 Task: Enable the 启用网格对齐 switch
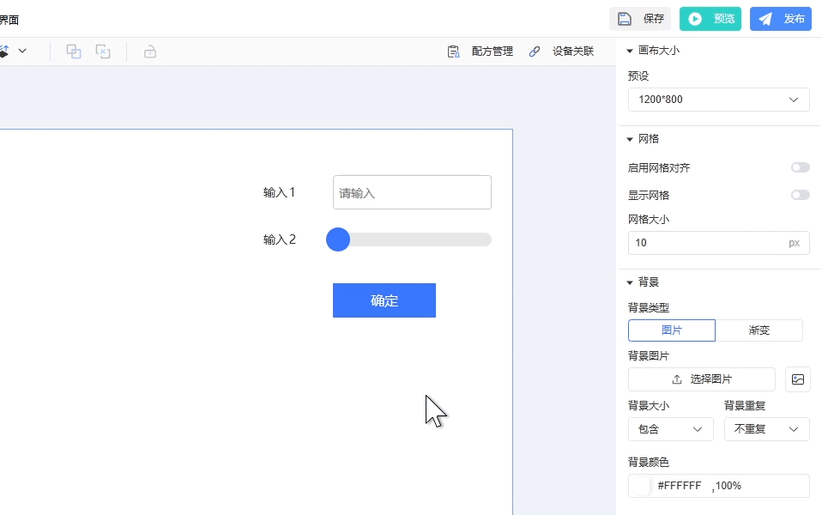click(x=800, y=167)
